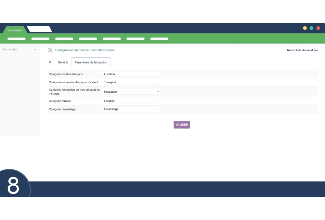Click the wrench configuration icon

pos(50,50)
